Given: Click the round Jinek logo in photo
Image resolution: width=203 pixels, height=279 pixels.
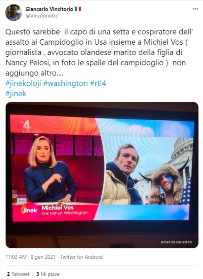Looking at the screenshot, I should (29, 210).
